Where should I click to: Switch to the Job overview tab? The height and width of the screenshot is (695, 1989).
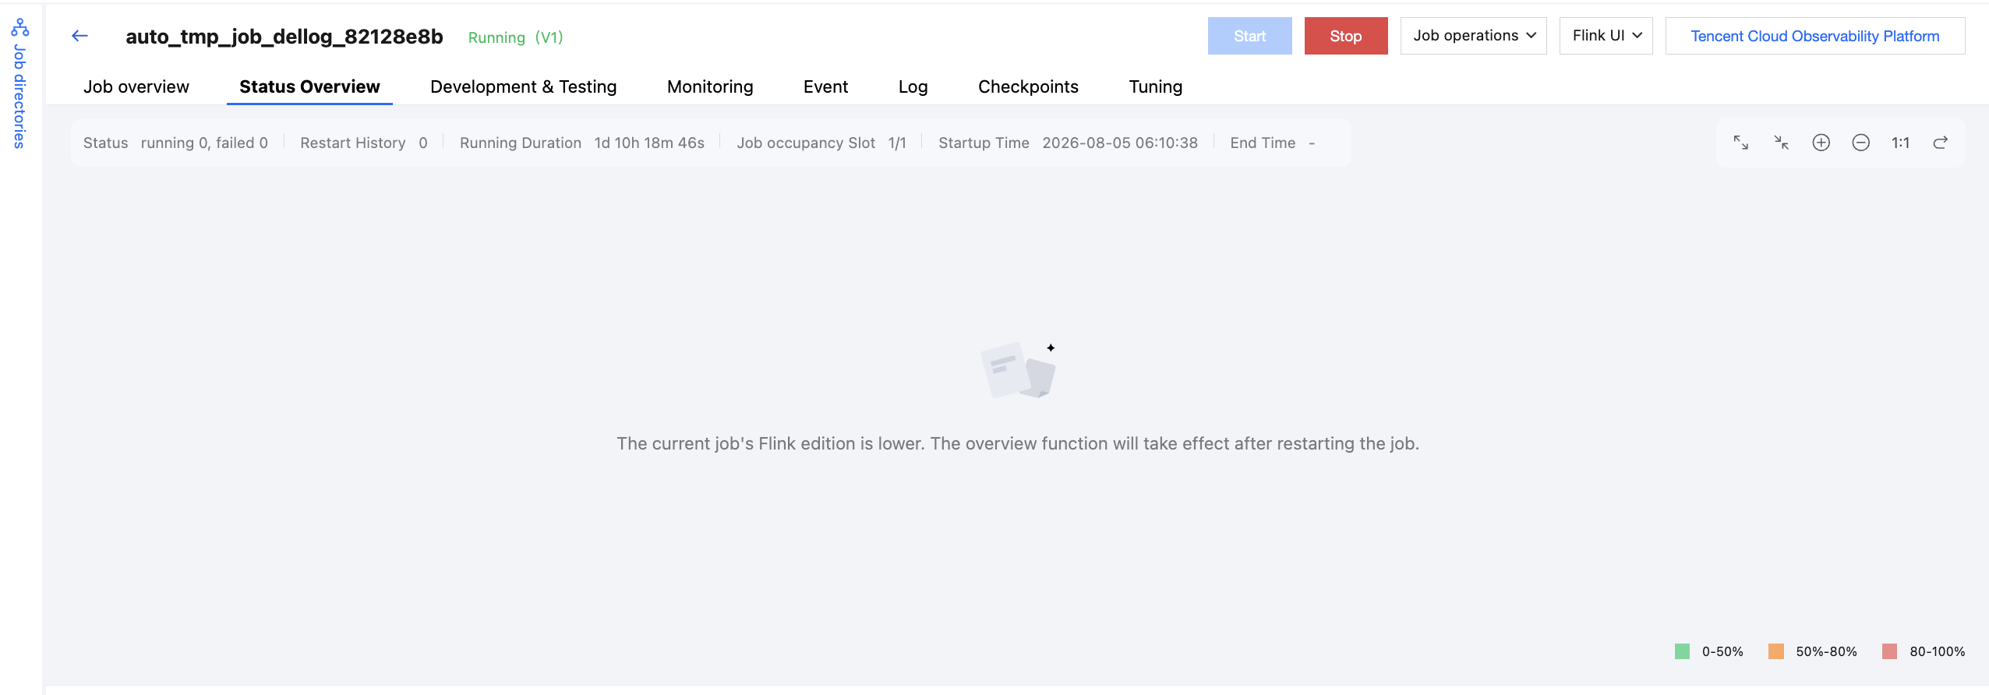pyautogui.click(x=136, y=86)
